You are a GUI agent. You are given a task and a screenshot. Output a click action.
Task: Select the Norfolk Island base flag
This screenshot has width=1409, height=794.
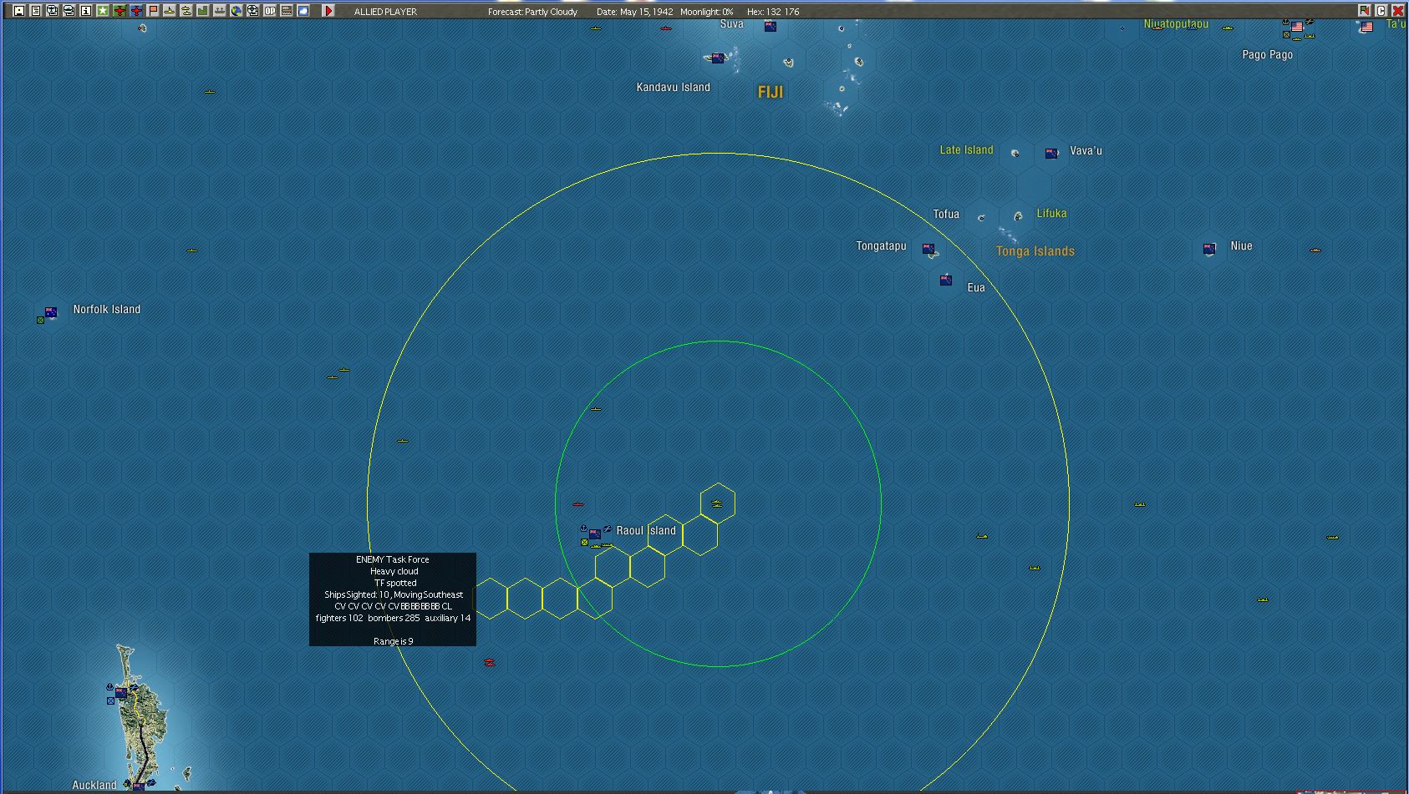point(51,313)
